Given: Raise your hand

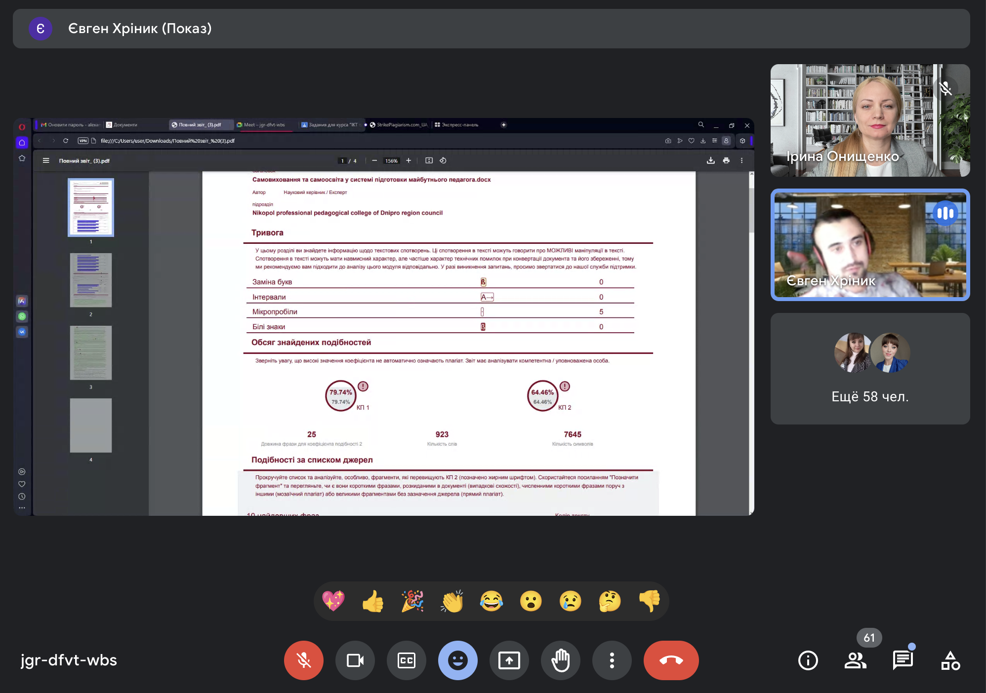Looking at the screenshot, I should (x=560, y=660).
